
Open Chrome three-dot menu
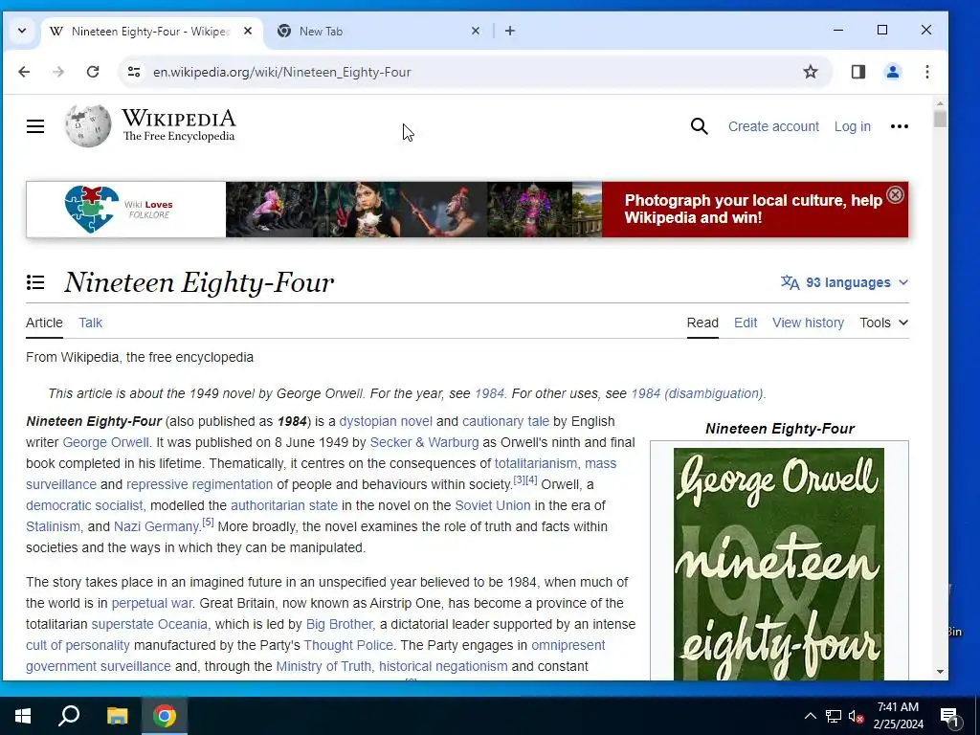[926, 72]
